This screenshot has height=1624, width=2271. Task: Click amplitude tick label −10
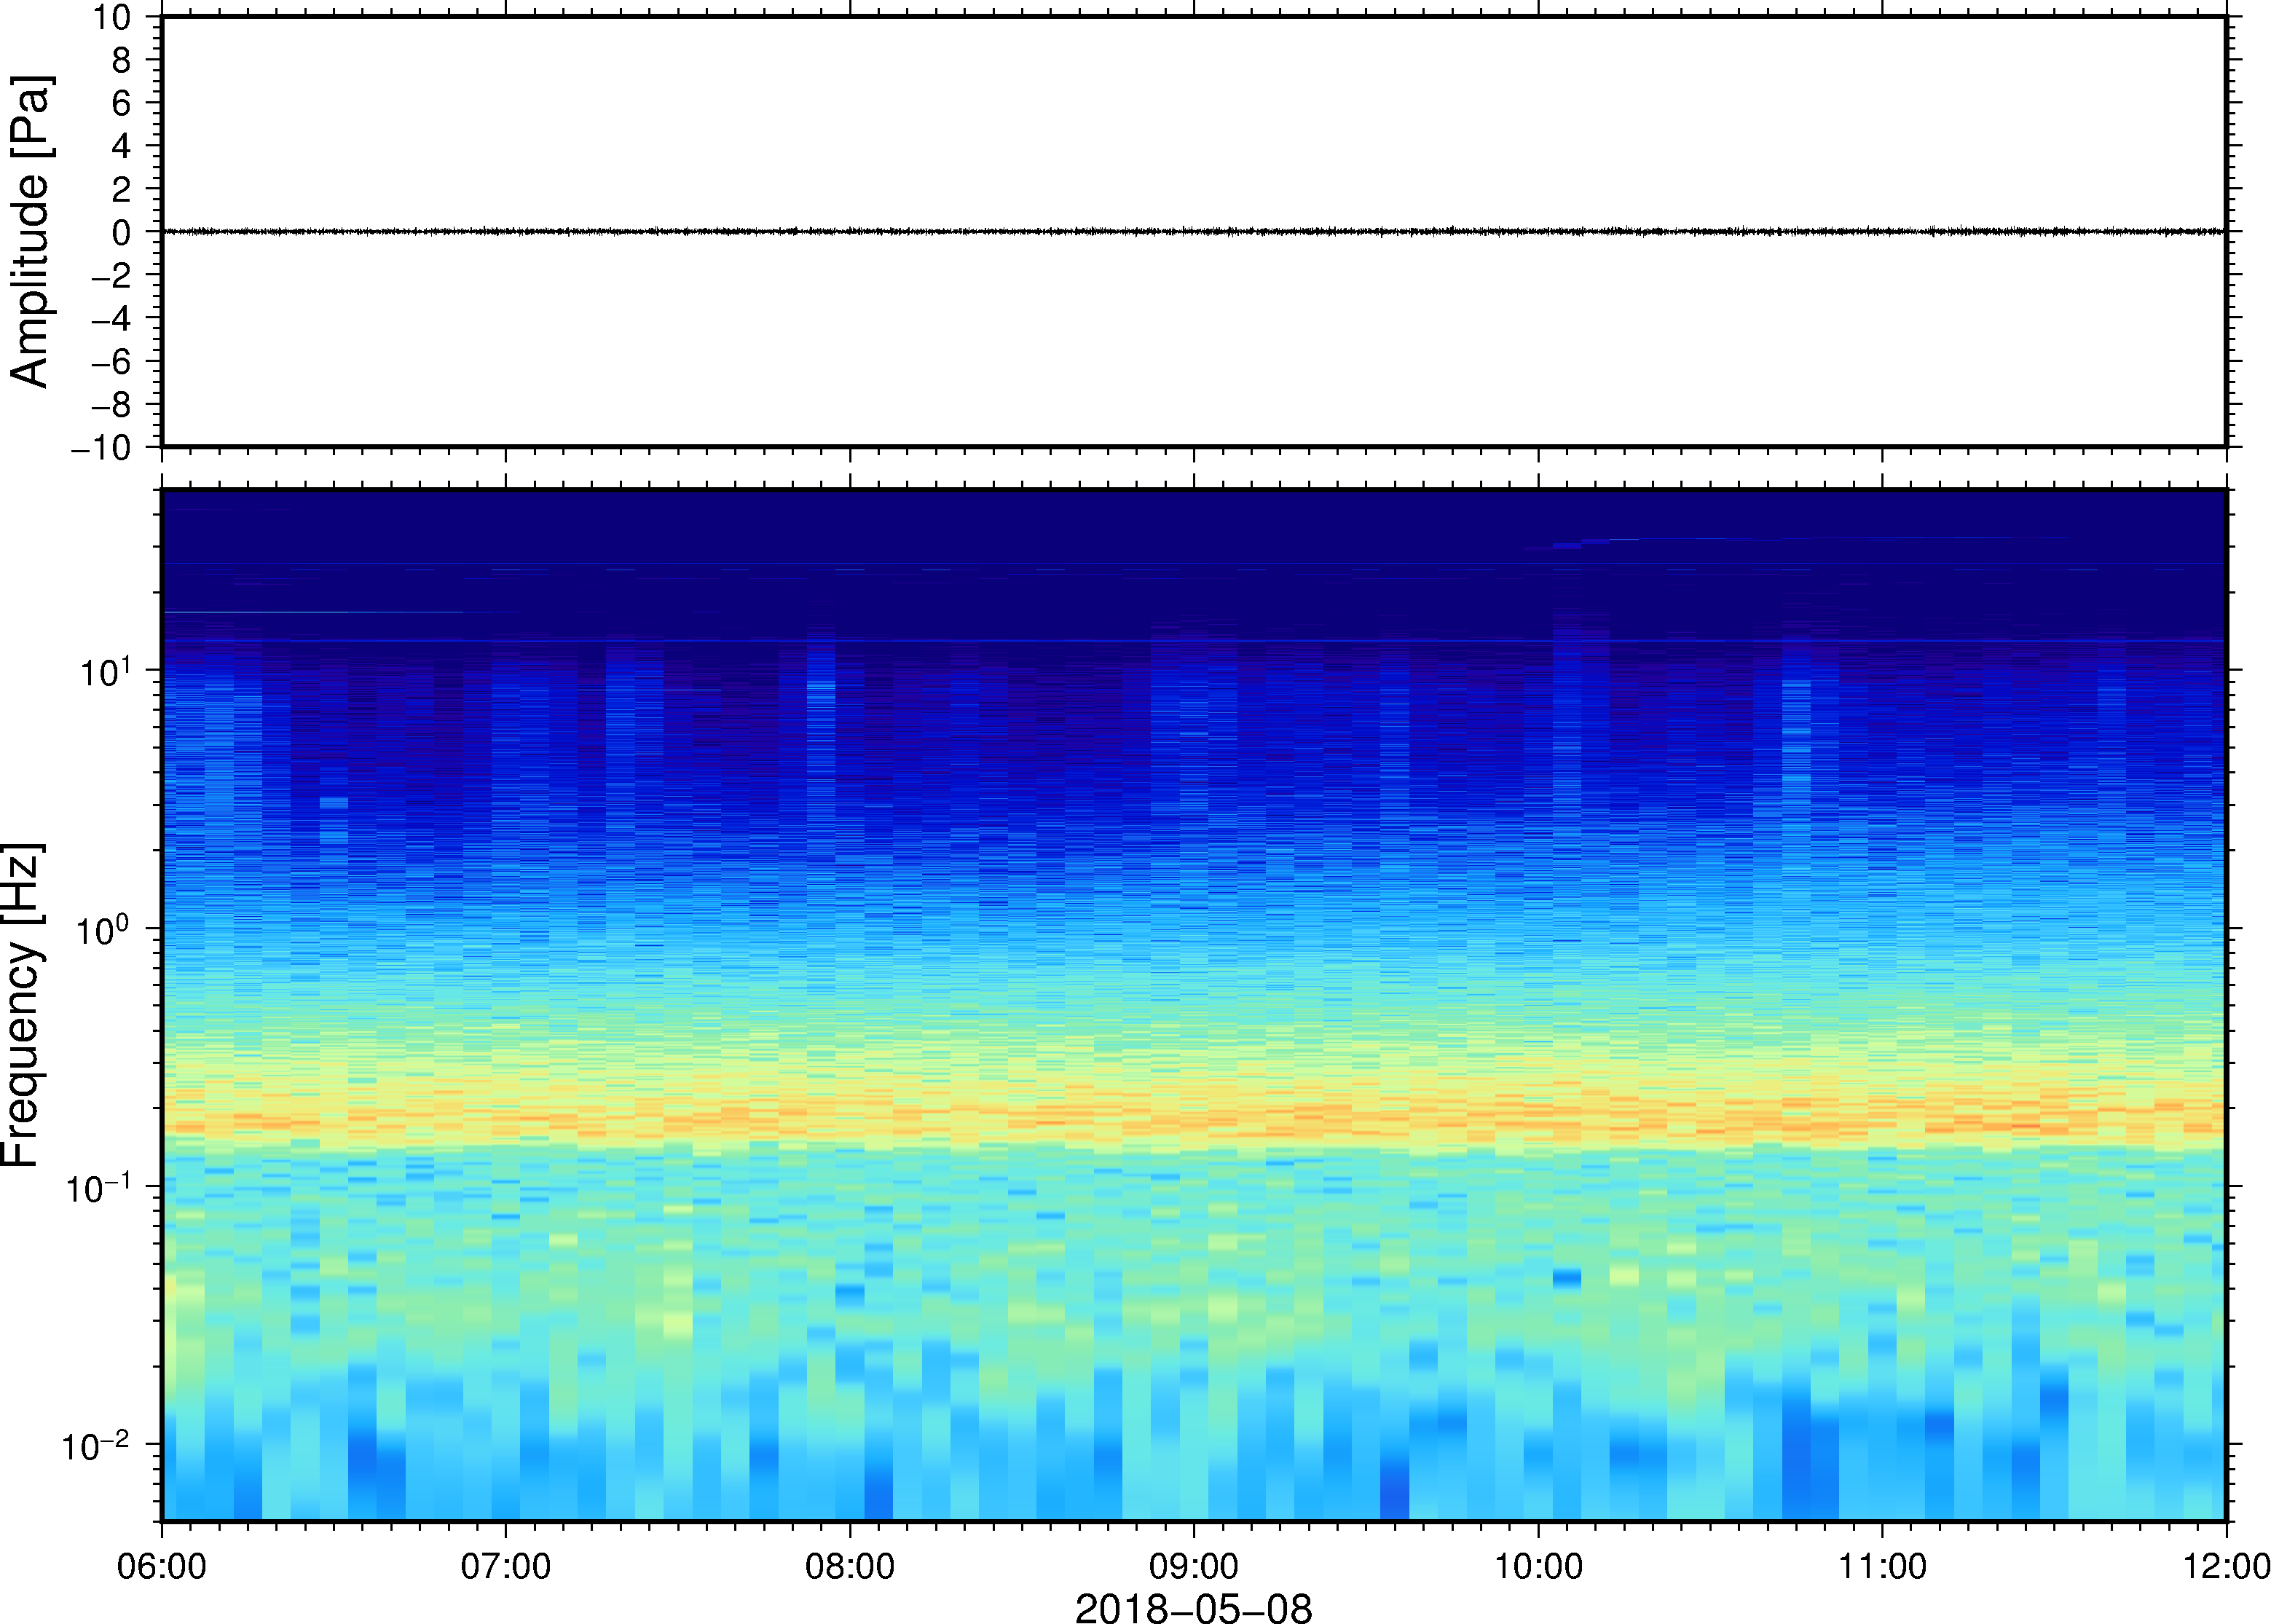[x=101, y=448]
